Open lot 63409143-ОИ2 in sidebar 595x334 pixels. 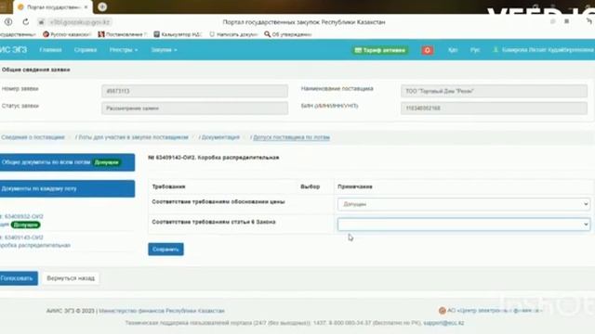pos(23,238)
